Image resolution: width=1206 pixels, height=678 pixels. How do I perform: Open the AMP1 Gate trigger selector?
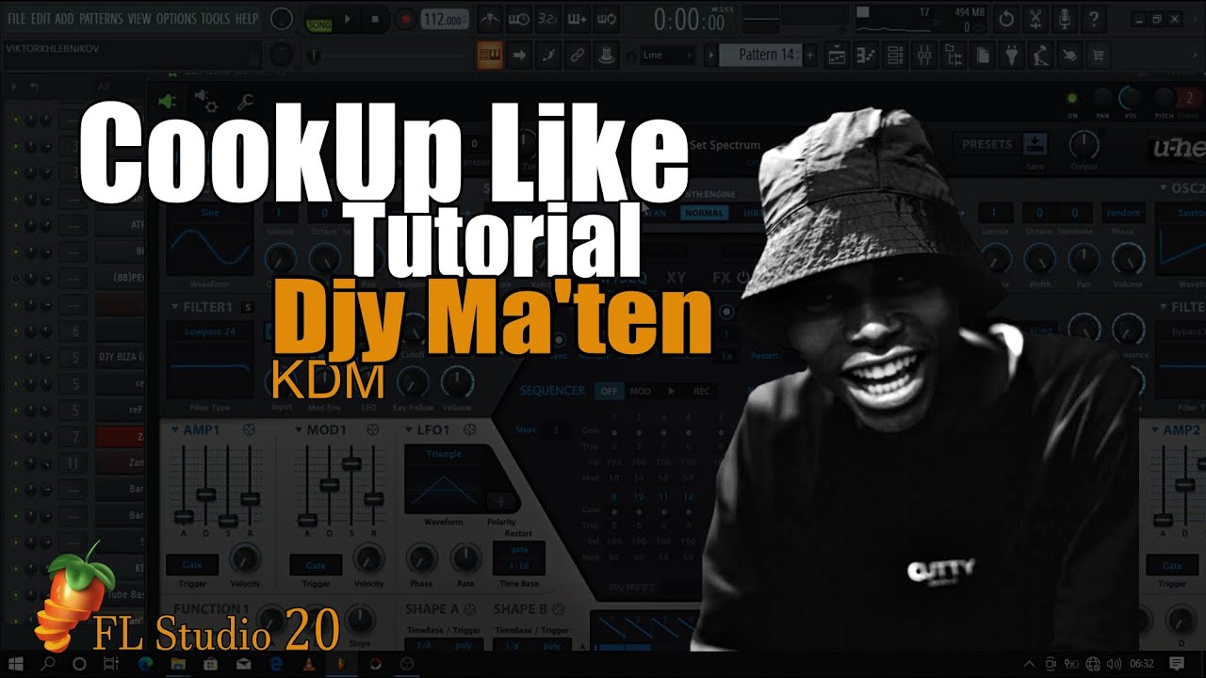click(192, 565)
